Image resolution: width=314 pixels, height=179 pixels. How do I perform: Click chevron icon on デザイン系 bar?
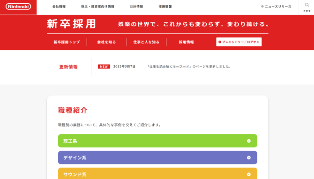[x=249, y=158]
